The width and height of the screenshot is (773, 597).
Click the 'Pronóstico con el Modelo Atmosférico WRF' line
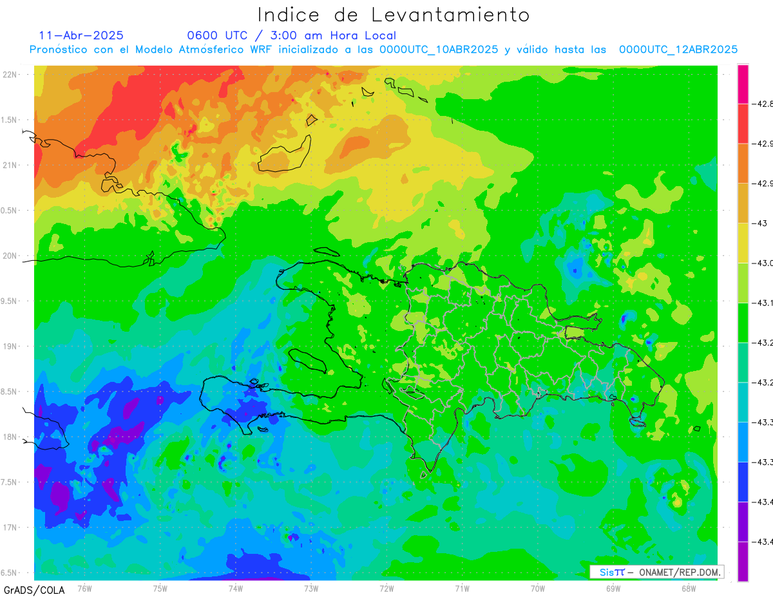pos(383,50)
